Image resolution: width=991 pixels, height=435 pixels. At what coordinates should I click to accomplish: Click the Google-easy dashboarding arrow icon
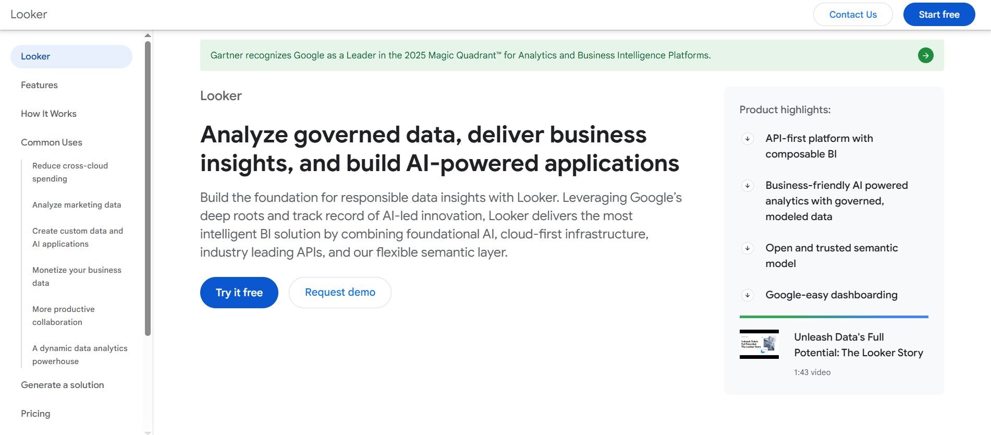[x=748, y=295]
